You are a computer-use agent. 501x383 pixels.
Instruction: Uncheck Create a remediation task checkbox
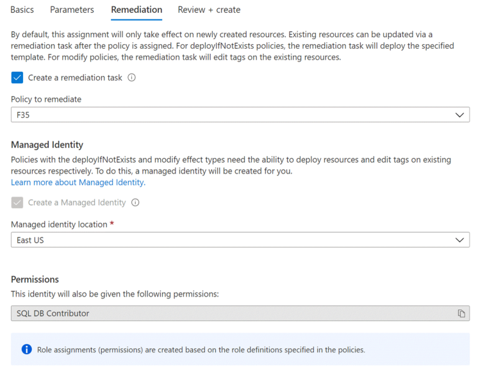(17, 77)
